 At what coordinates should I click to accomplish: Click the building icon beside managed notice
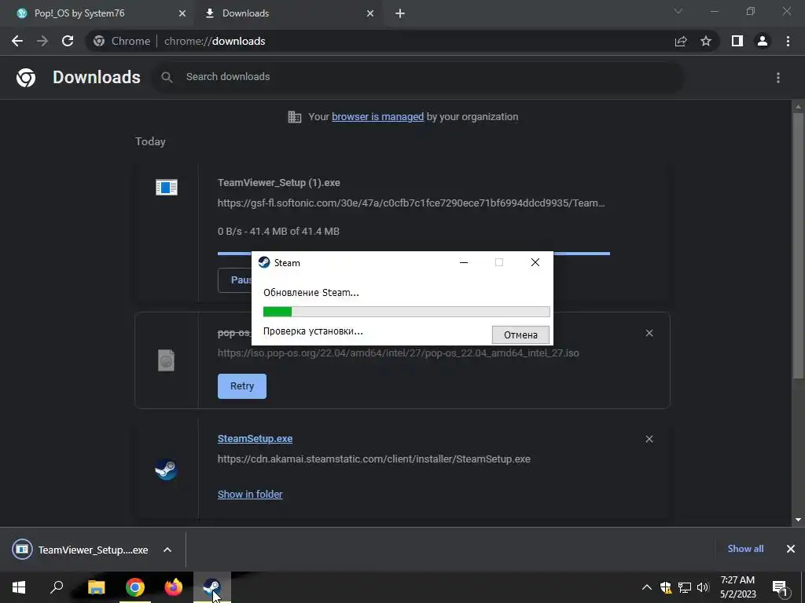295,117
